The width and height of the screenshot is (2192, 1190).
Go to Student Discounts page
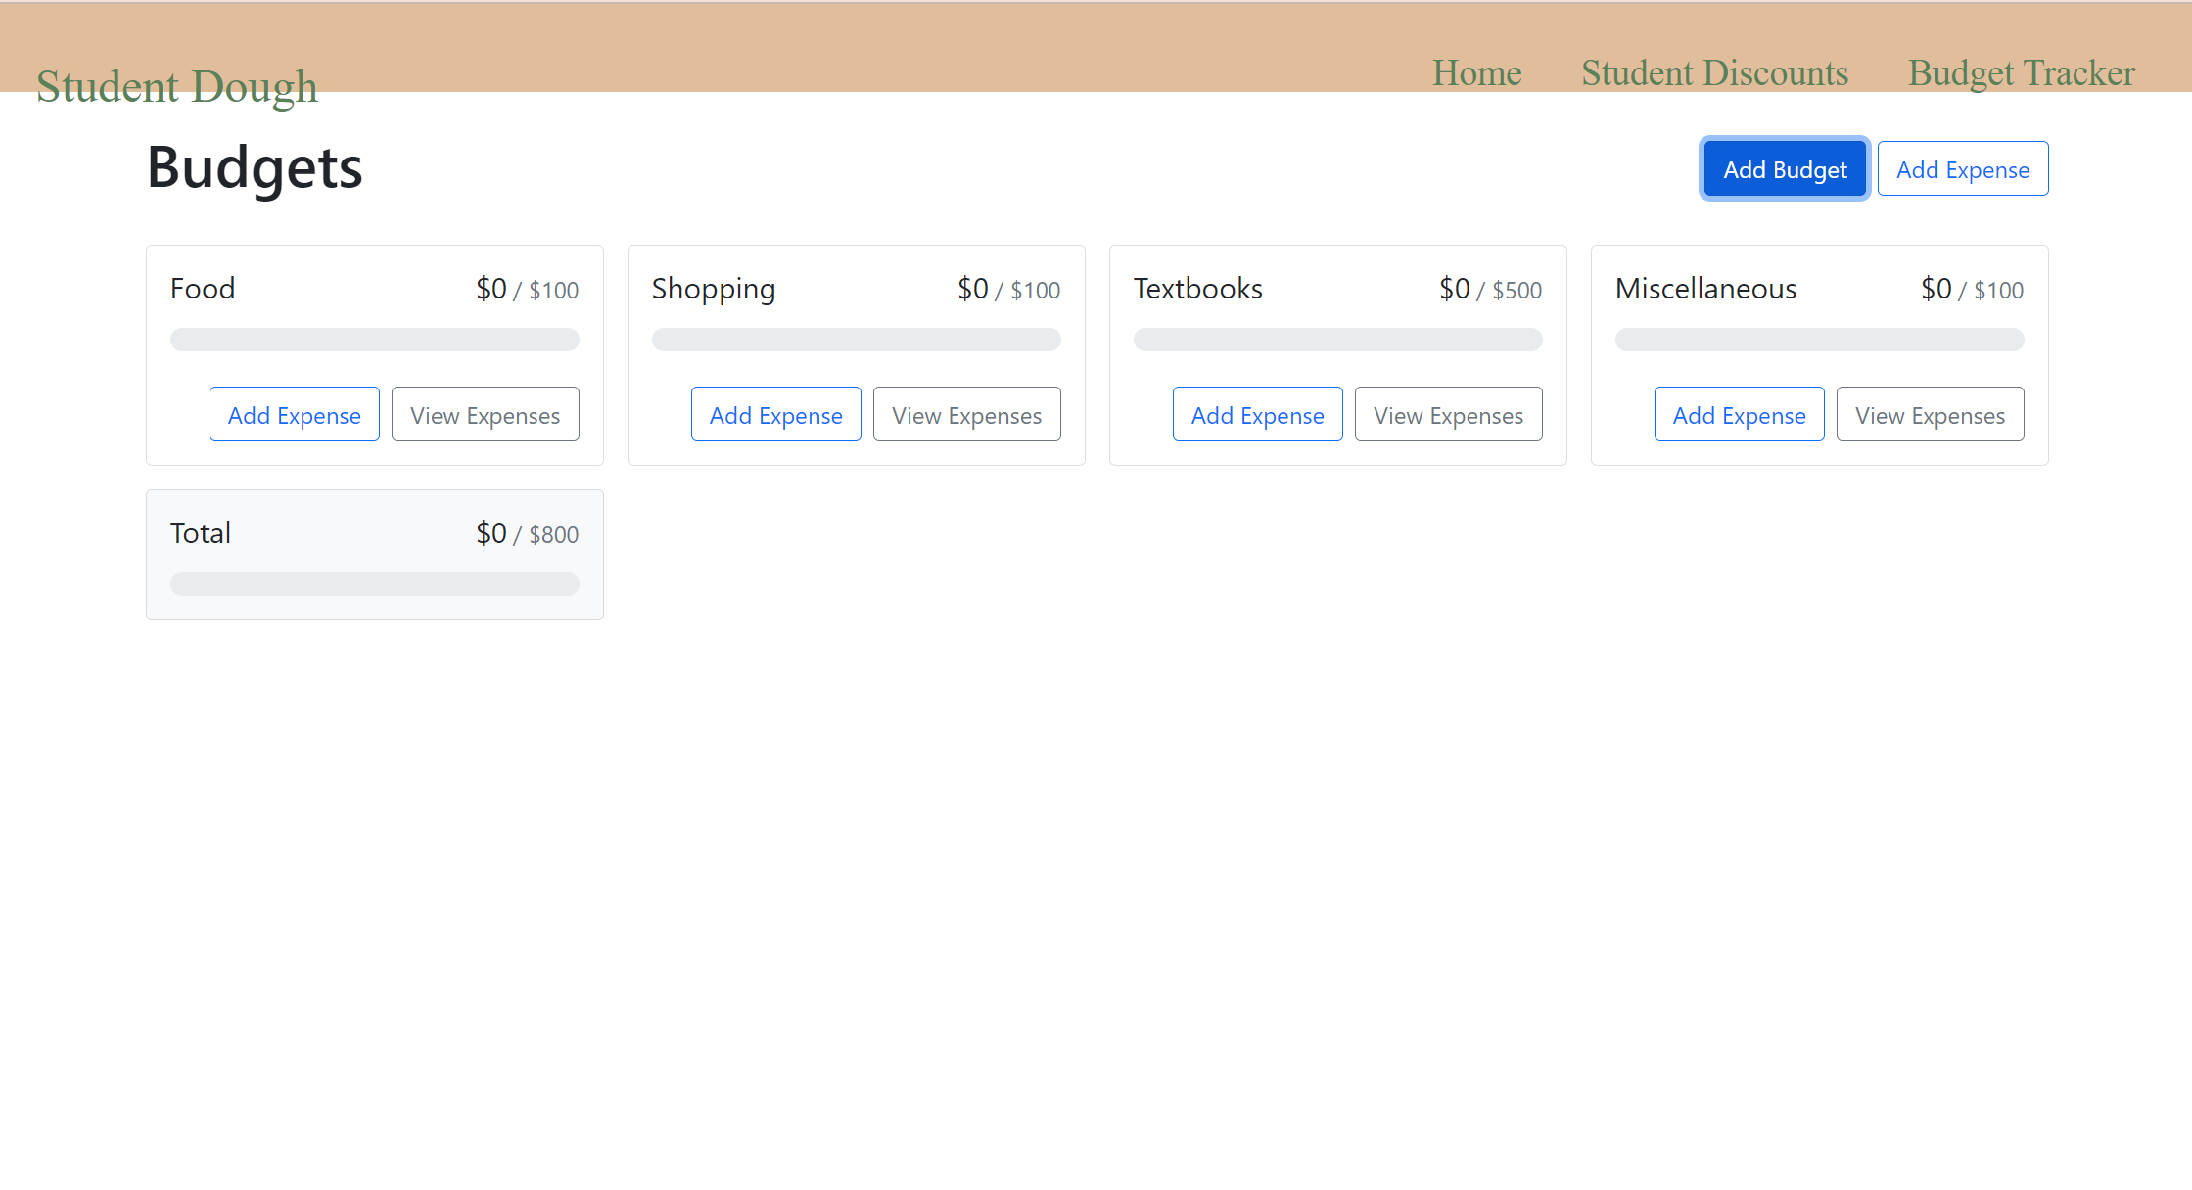point(1714,73)
